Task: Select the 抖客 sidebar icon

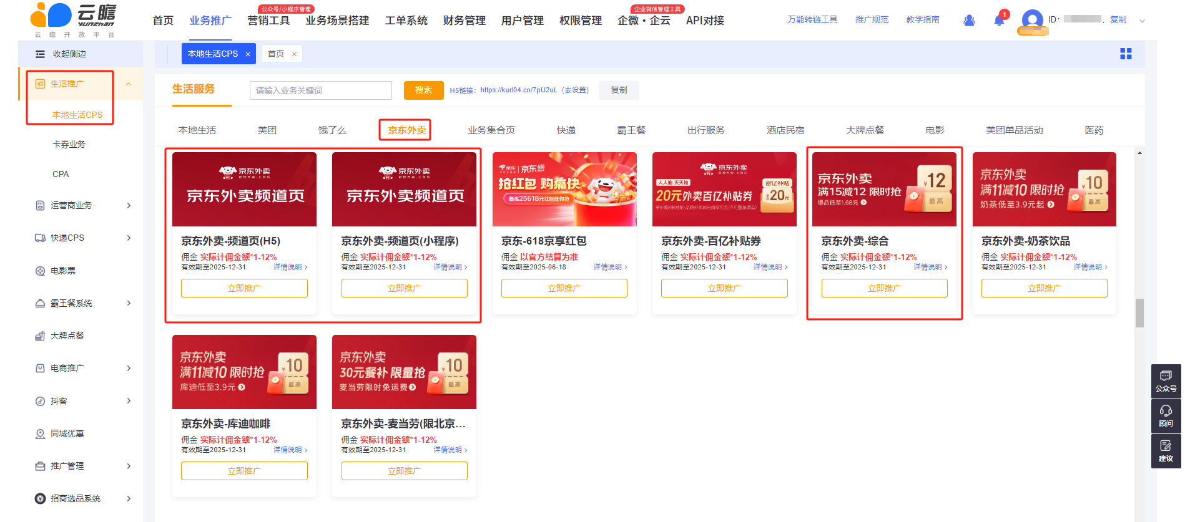Action: point(40,401)
